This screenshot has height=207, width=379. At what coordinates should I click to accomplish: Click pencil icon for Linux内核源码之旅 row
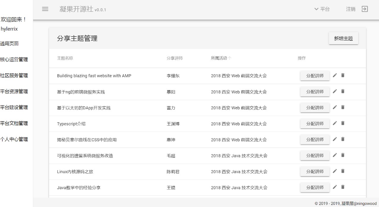coord(335,171)
